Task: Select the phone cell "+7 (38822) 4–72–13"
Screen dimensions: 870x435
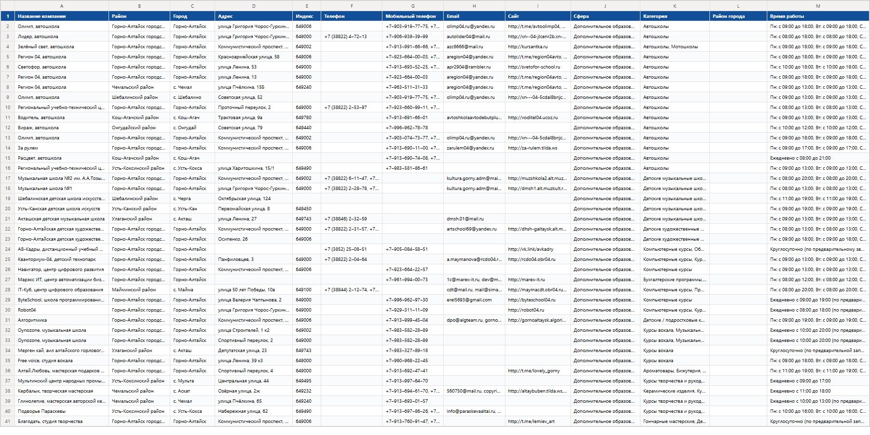Action: (352, 37)
